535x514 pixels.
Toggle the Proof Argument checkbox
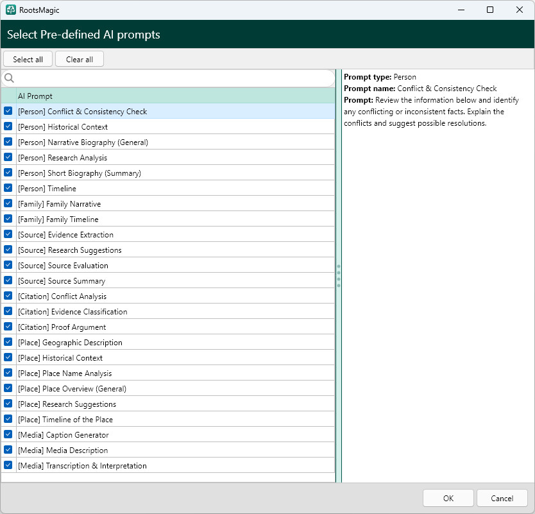tap(8, 326)
